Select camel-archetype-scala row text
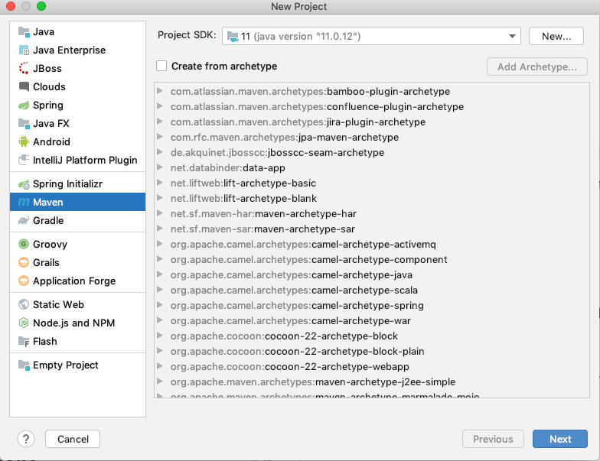 [x=294, y=291]
